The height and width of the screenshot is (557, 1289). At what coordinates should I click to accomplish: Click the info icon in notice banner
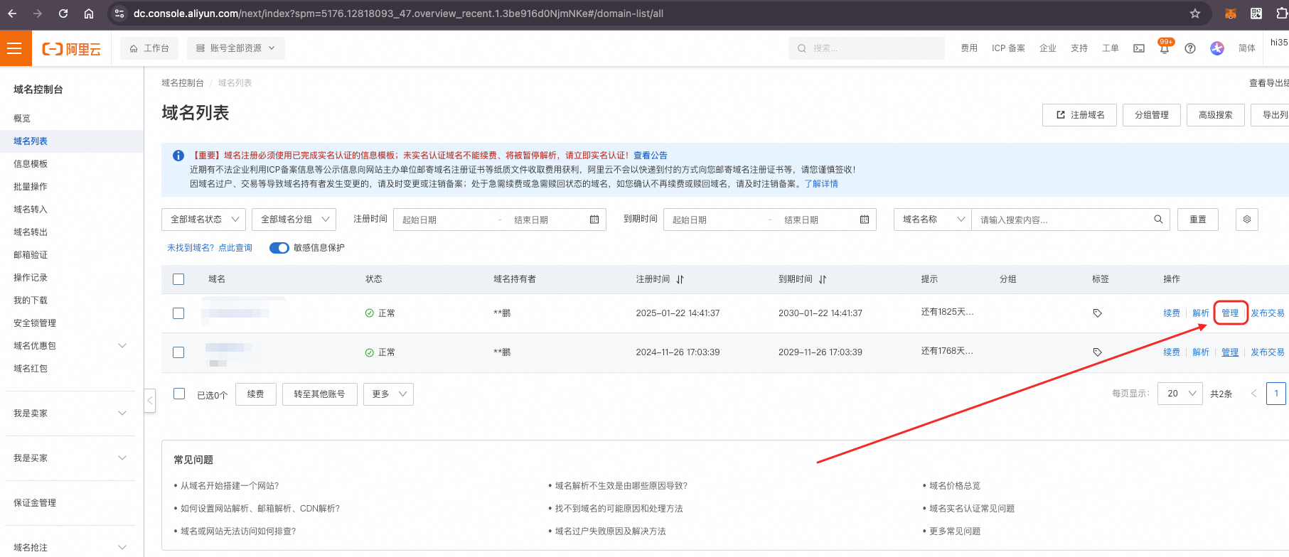[x=178, y=156]
